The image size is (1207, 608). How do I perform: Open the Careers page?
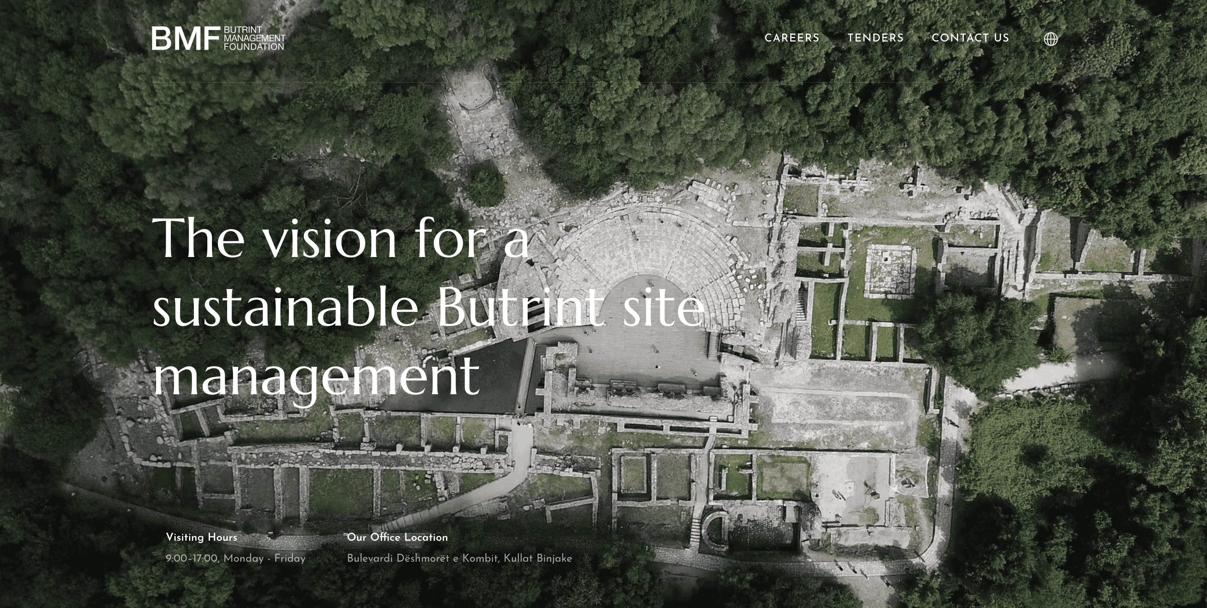click(792, 38)
